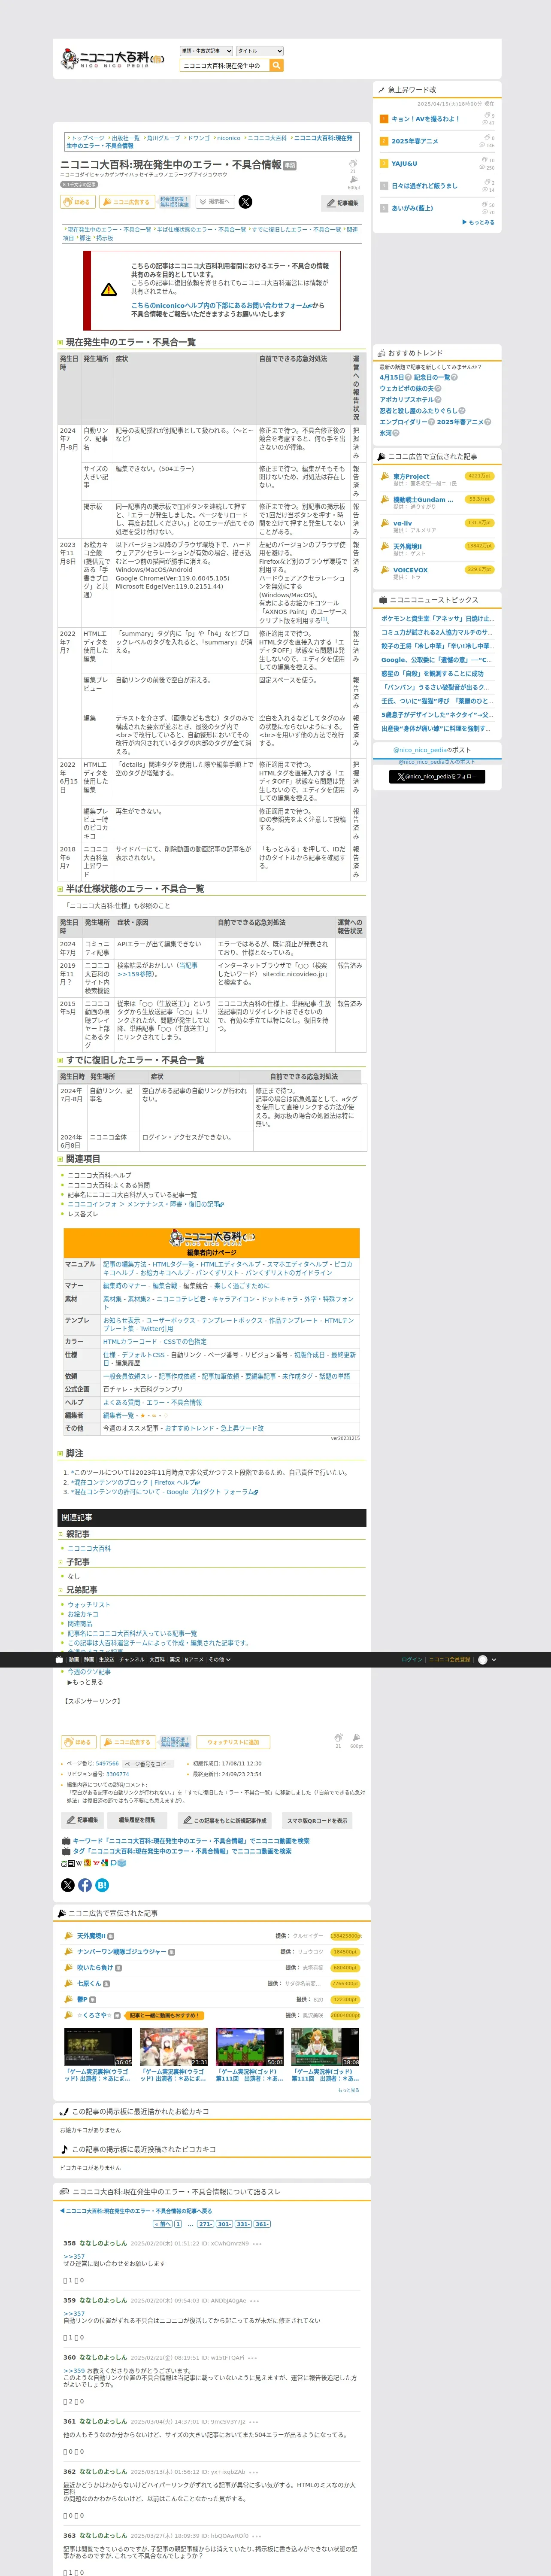Click @nico_nico_pediaをフォロー button
The image size is (551, 2576).
coord(437,776)
